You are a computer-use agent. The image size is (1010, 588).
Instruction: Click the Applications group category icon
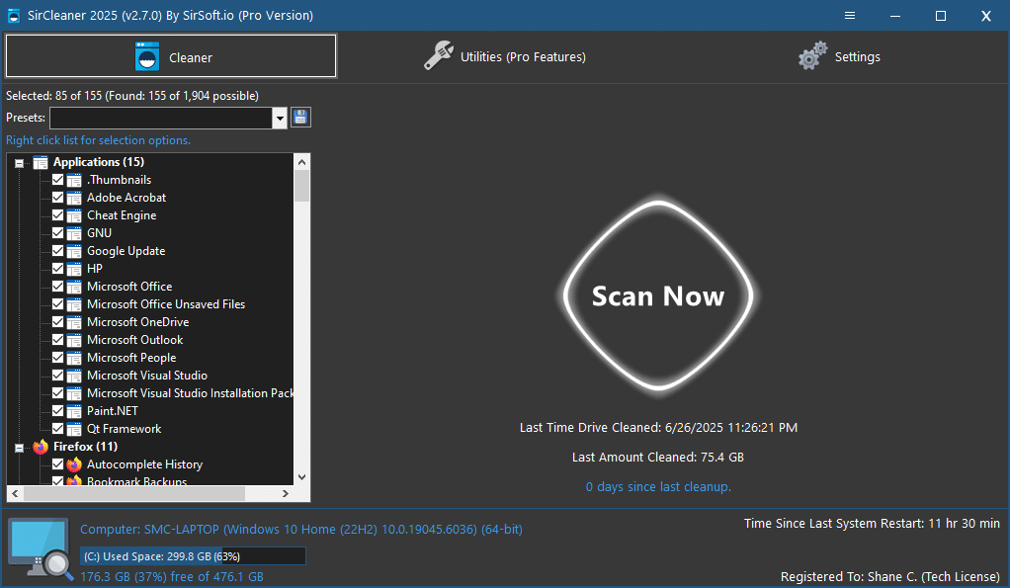[41, 162]
